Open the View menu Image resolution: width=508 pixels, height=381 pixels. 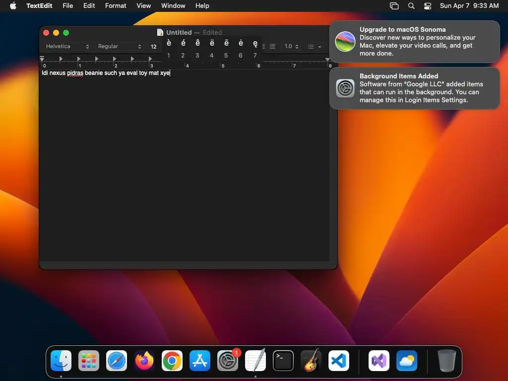(143, 5)
